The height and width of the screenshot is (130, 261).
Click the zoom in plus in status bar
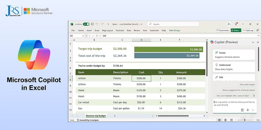coord(254,120)
